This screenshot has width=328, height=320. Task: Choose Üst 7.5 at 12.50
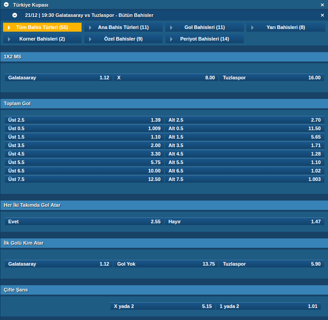84,179
